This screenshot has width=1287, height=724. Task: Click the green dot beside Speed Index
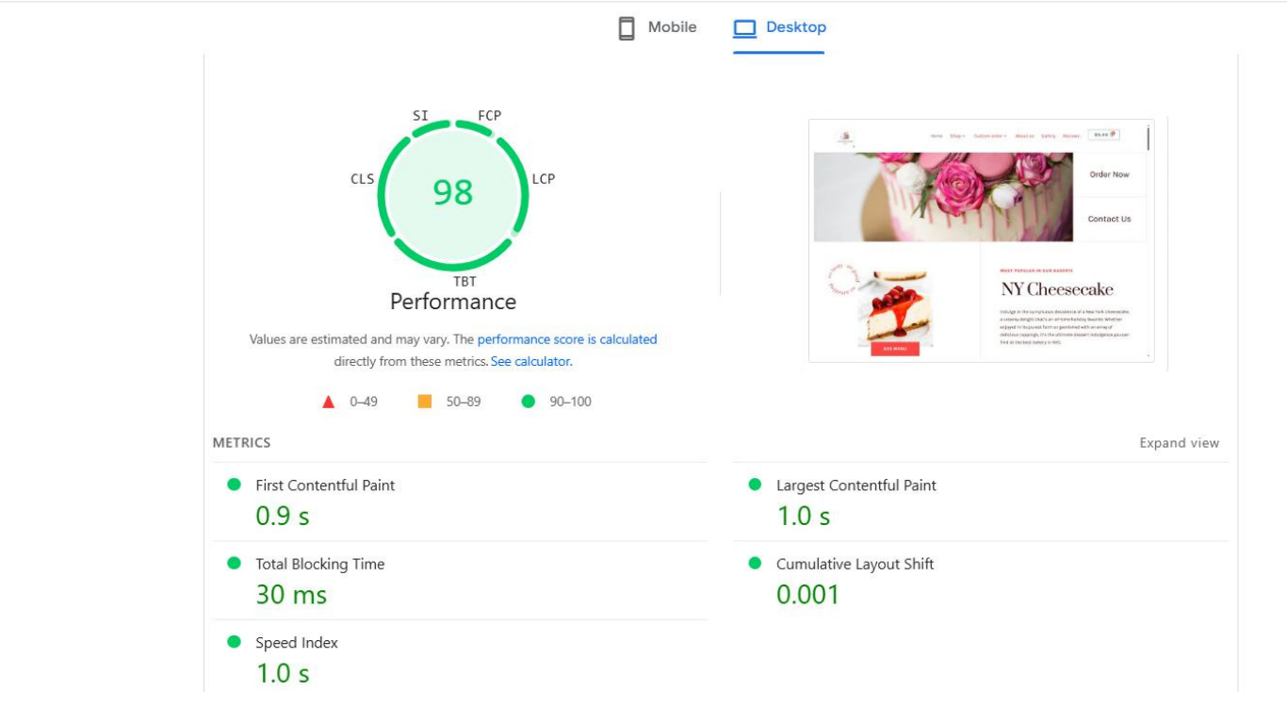(235, 642)
